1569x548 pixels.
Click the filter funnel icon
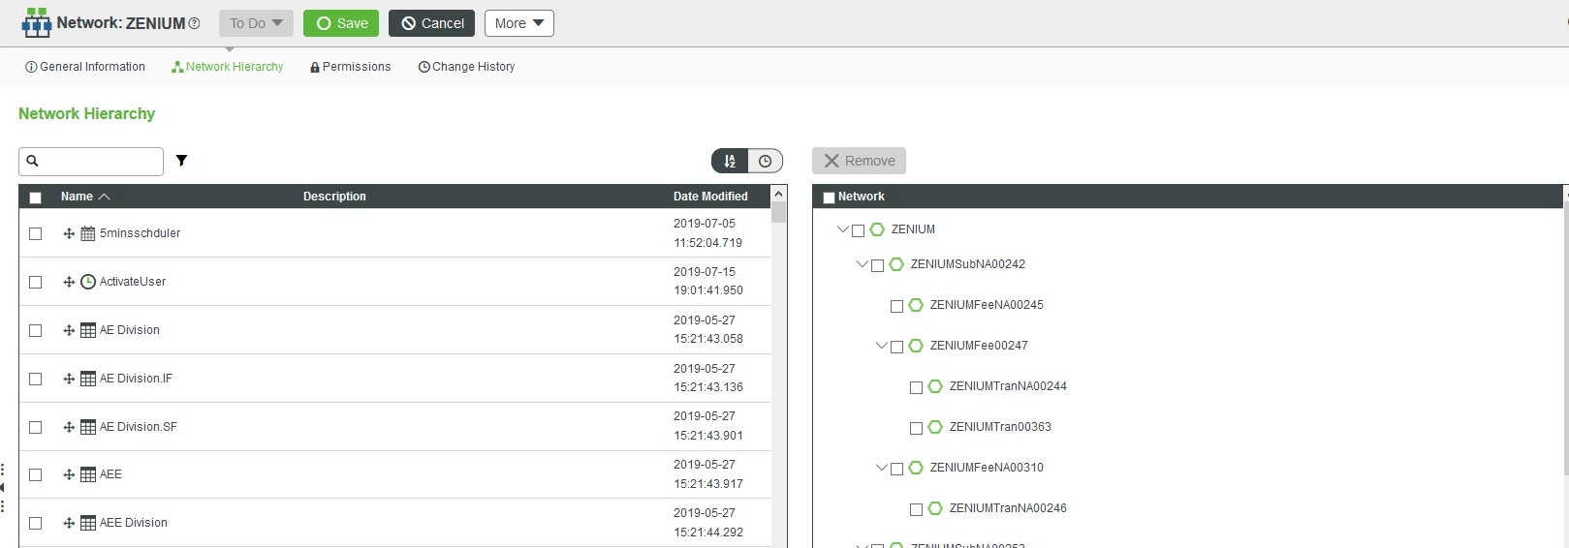tap(181, 161)
